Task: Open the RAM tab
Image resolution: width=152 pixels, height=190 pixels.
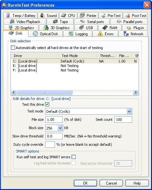Action: coord(110,28)
